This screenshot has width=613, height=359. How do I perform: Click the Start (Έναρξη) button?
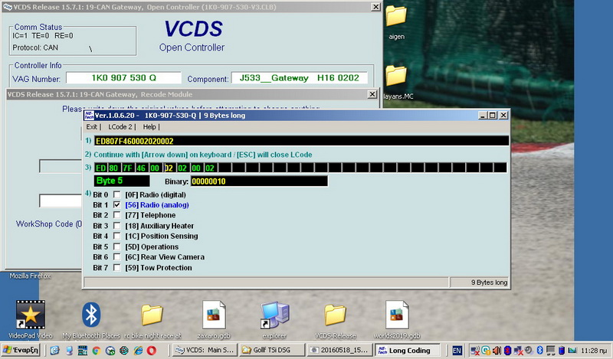coord(21,350)
